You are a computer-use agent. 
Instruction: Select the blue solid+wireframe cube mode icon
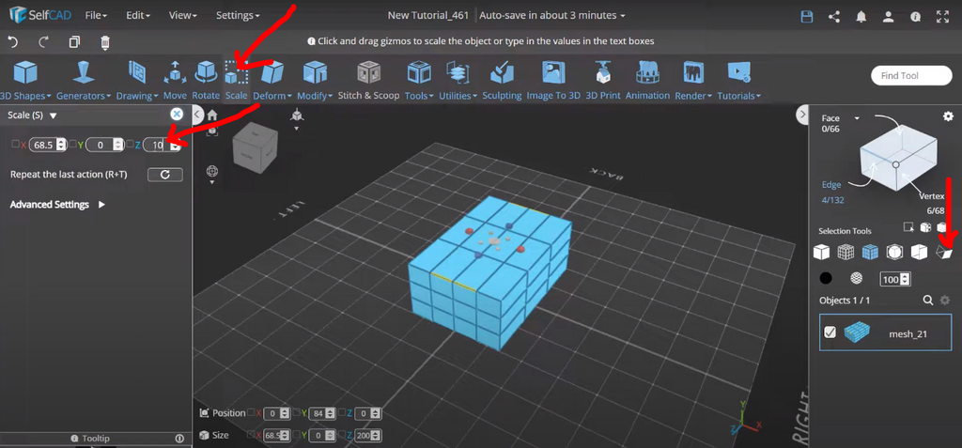click(x=871, y=252)
